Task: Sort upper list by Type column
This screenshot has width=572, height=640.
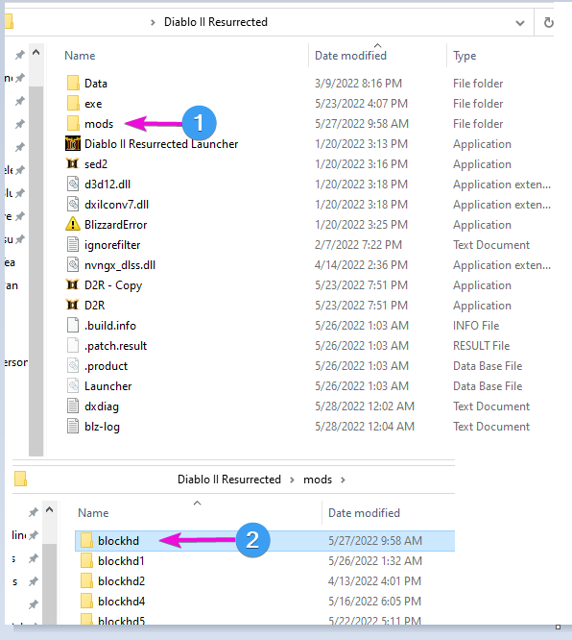Action: (465, 56)
